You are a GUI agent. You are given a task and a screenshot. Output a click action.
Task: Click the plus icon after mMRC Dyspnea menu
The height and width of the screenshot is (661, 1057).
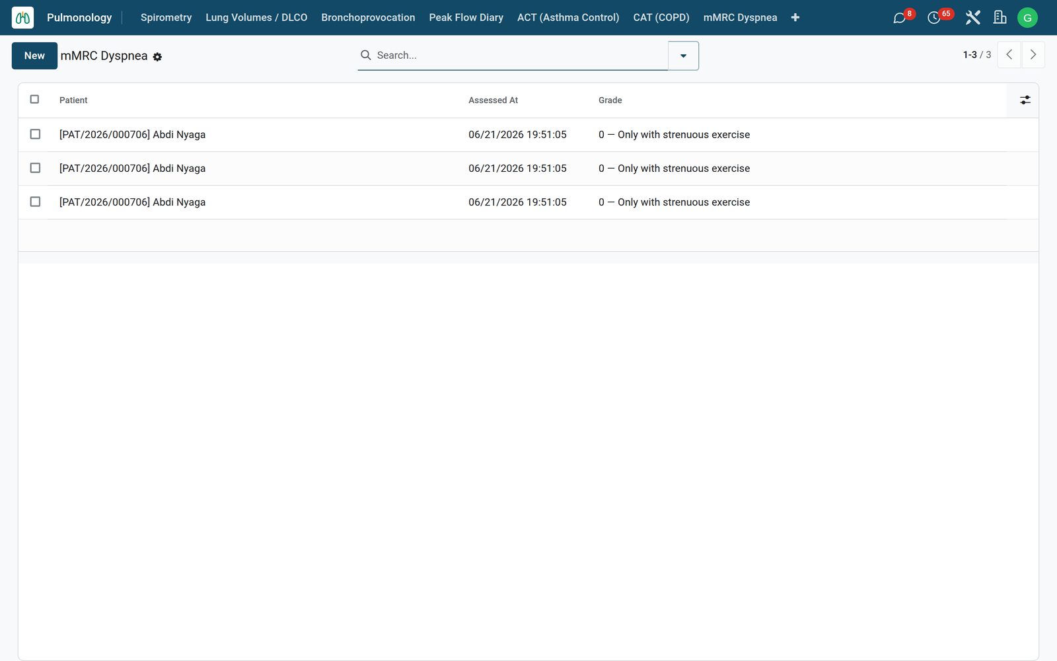coord(795,18)
